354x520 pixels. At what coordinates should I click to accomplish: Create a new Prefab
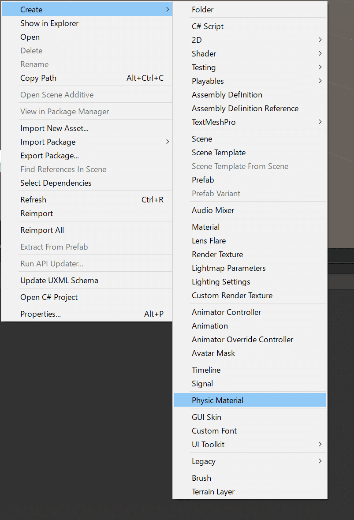coord(250,180)
